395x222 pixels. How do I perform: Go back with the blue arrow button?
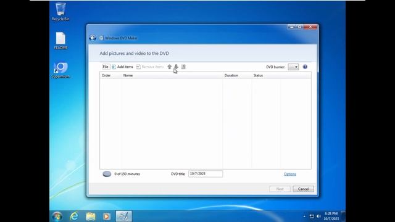pos(93,38)
